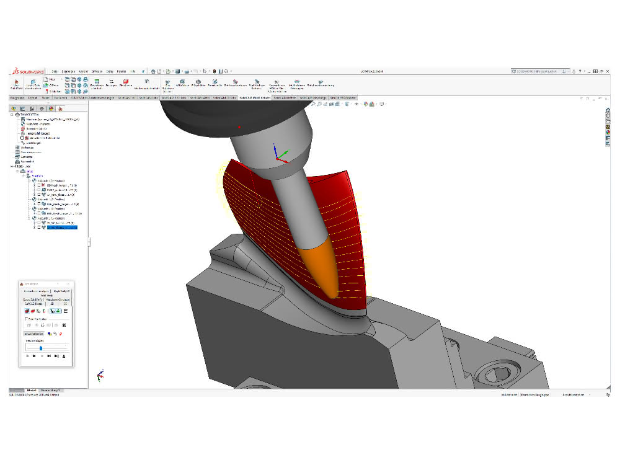Collapse the root CAM part tree node
Screen dimensions: 620x465
12,115
